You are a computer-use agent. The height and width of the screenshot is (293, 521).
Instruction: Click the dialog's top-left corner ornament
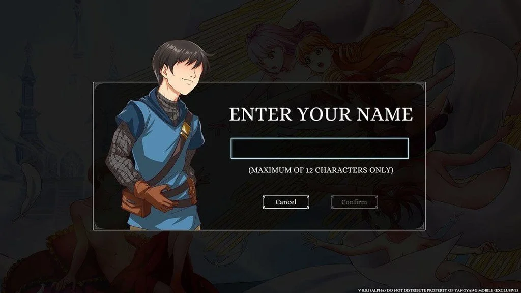tap(98, 87)
